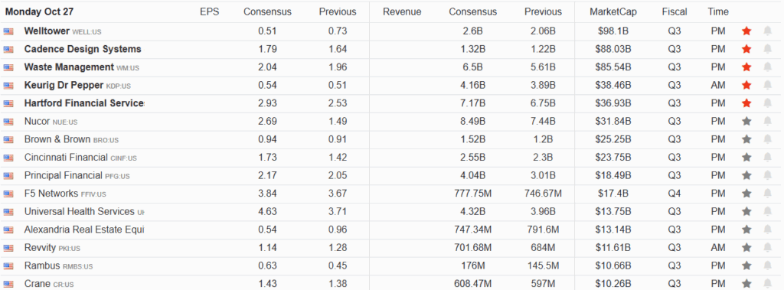Click the star icon for Alexandria Real Estate
The width and height of the screenshot is (784, 290).
pos(746,229)
